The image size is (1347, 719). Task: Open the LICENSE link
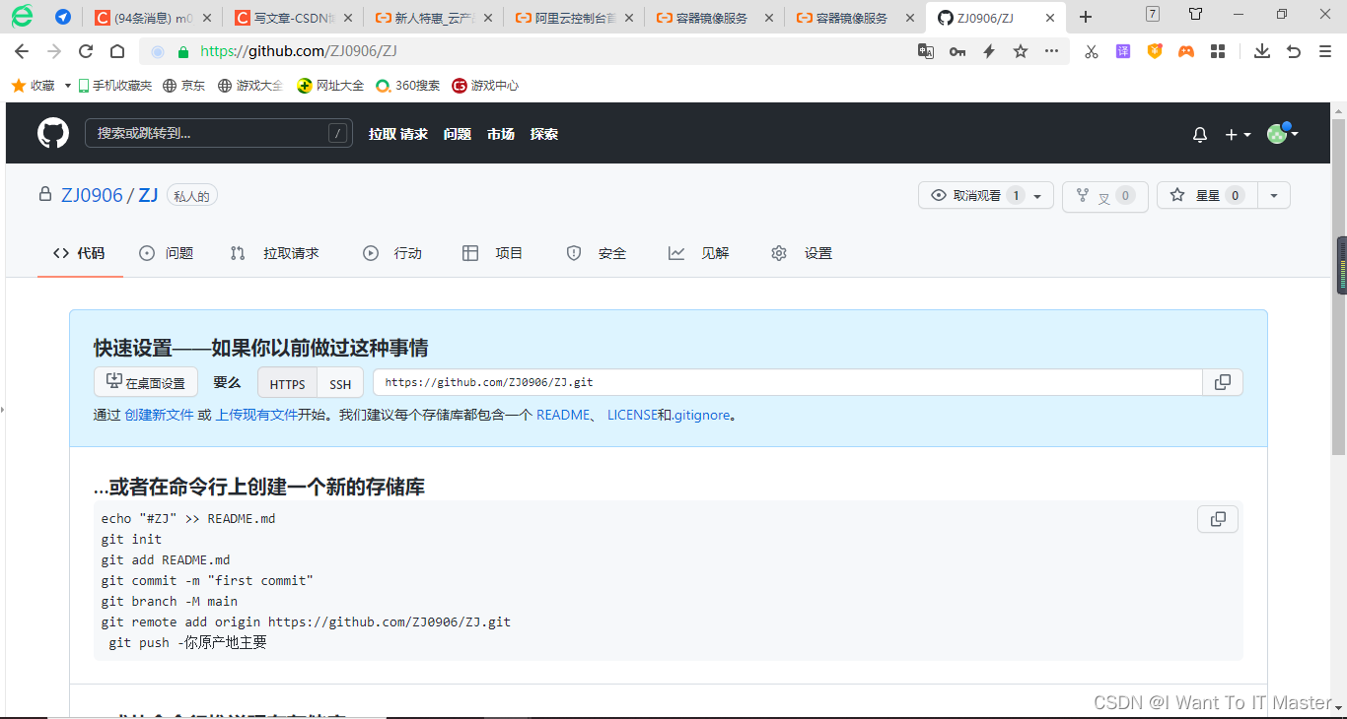point(632,416)
